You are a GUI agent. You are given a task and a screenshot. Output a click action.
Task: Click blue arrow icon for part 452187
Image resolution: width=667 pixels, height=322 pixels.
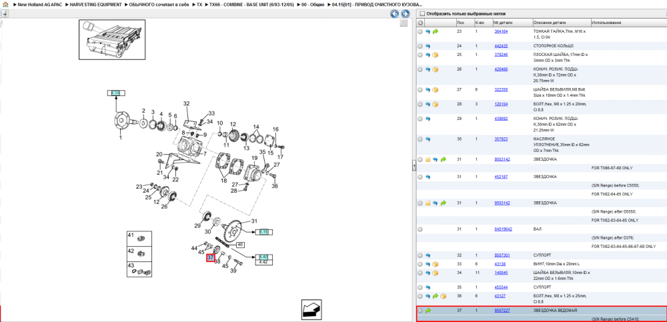(x=428, y=177)
